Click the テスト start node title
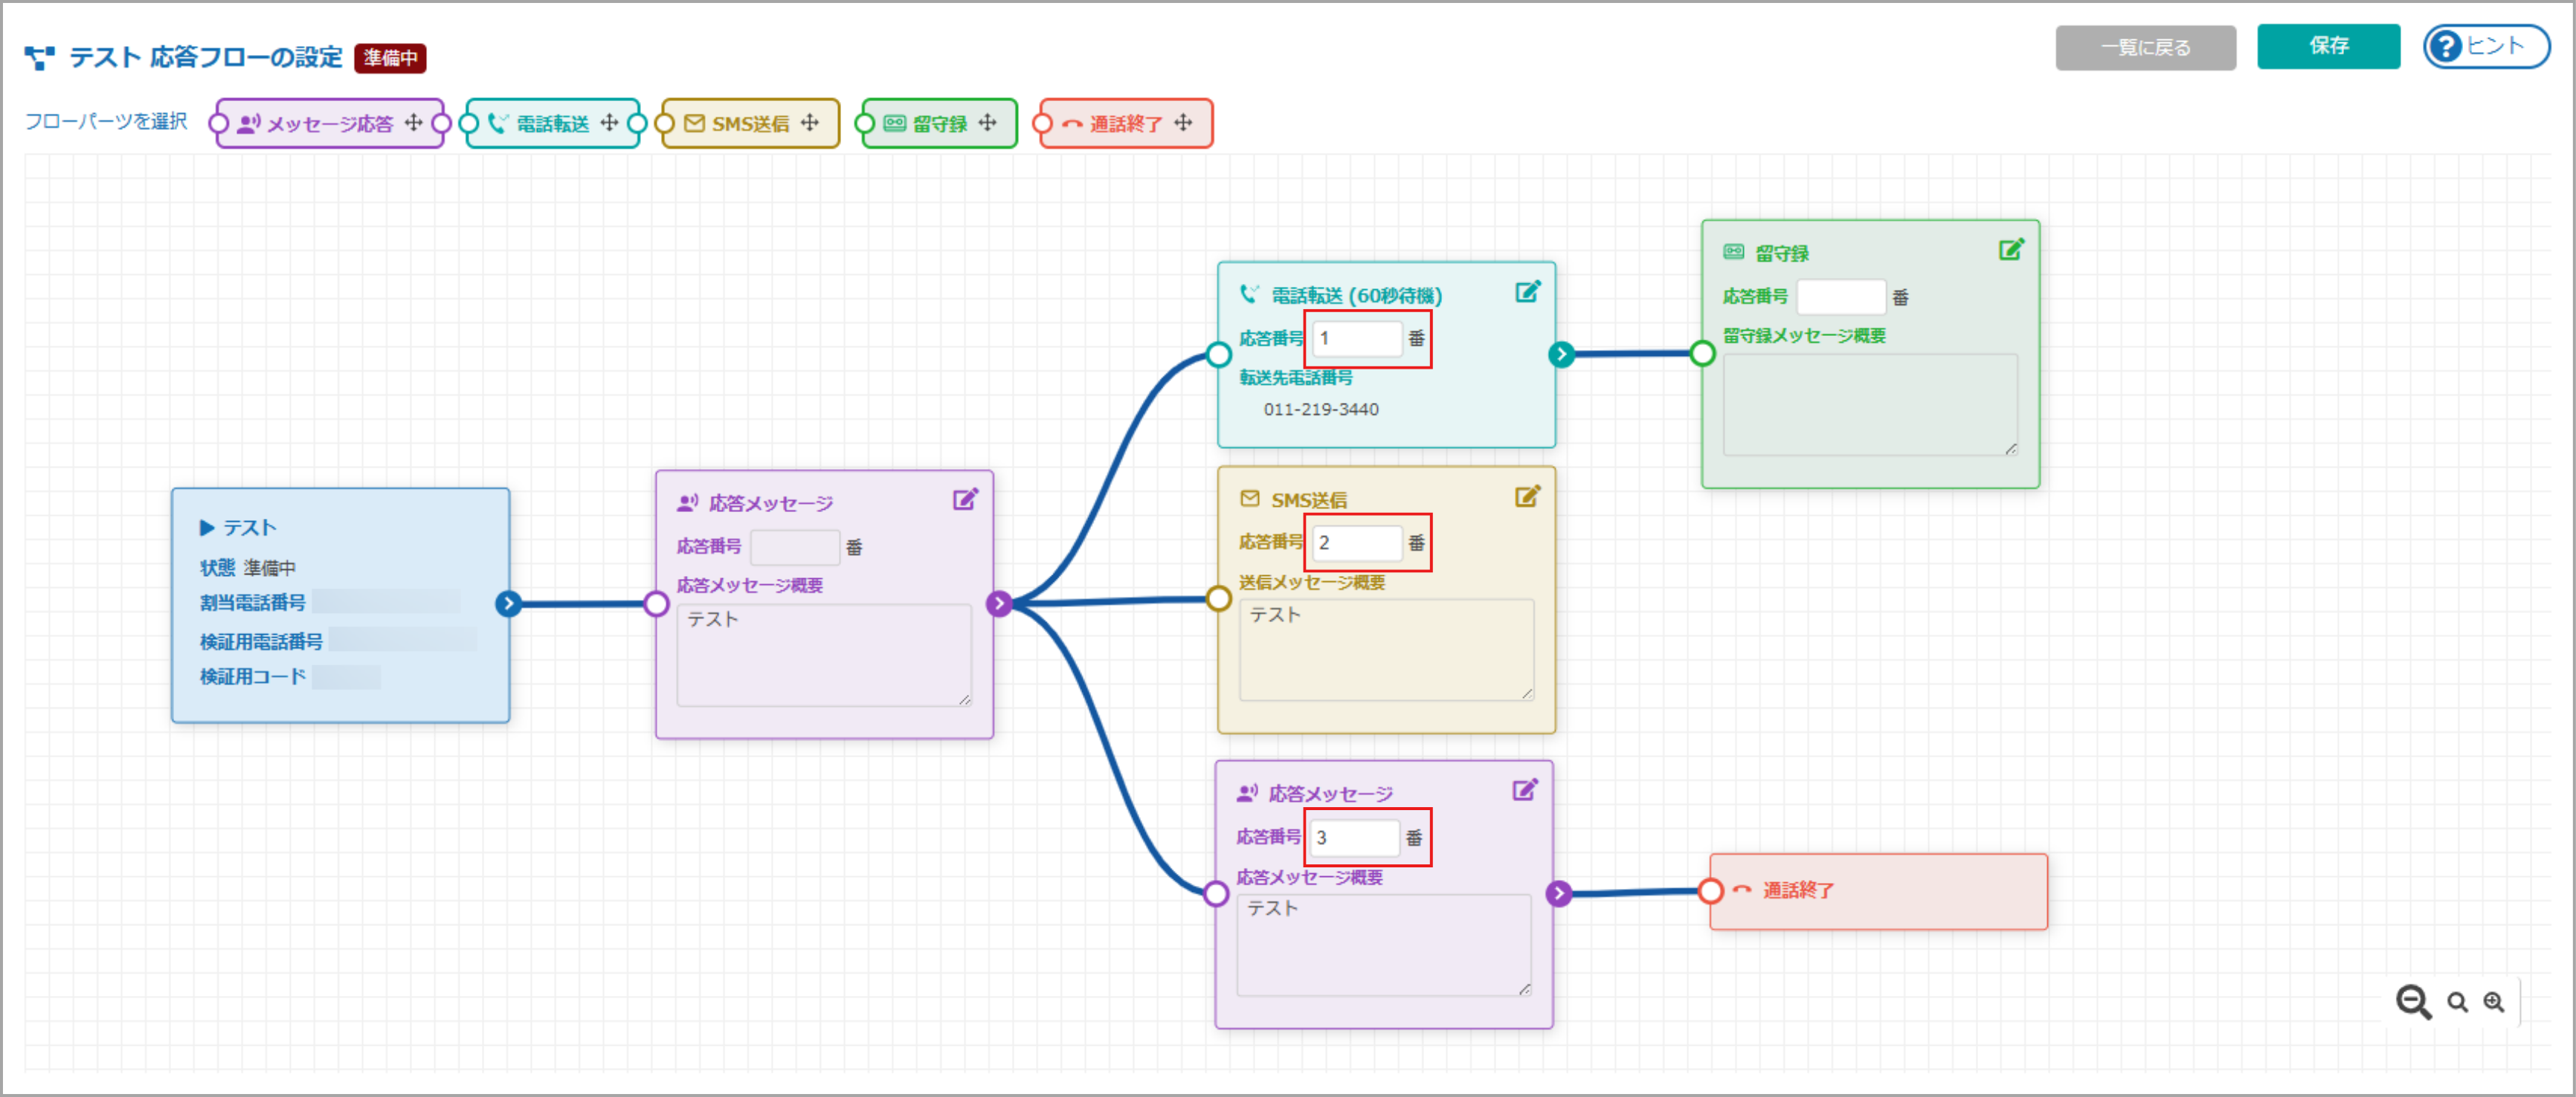Screen dimensions: 2576x1097 (249, 528)
